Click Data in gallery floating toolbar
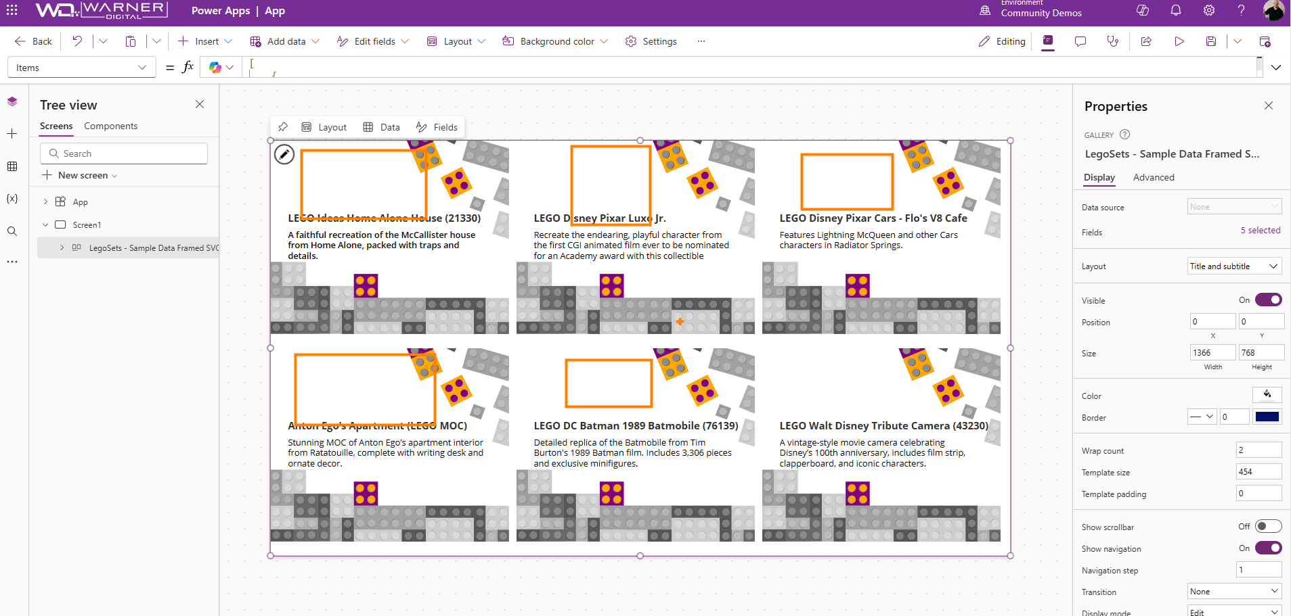 click(x=382, y=127)
